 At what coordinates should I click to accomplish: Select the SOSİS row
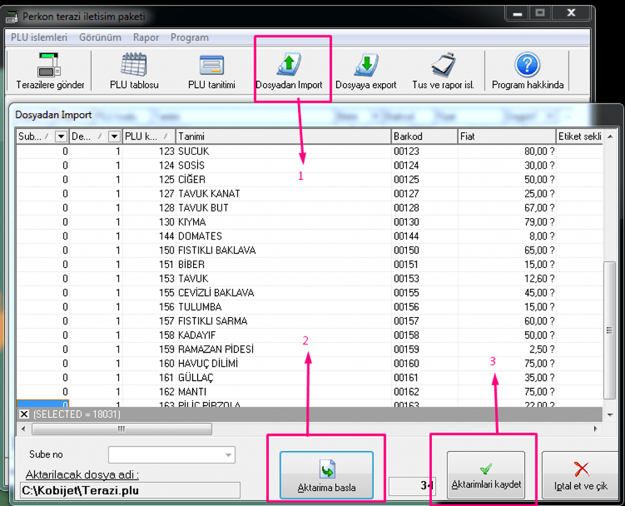pos(309,165)
